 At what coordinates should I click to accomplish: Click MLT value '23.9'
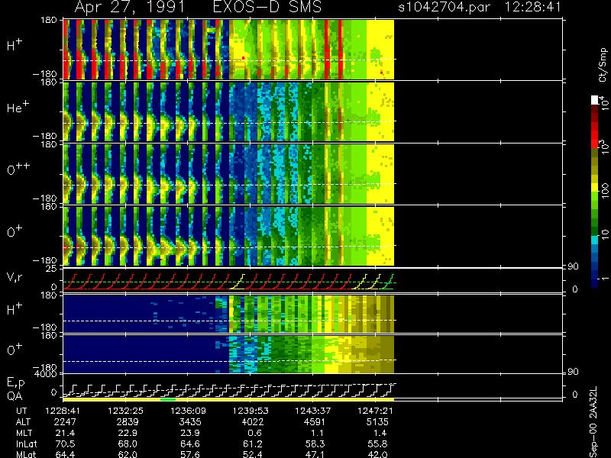(x=192, y=433)
